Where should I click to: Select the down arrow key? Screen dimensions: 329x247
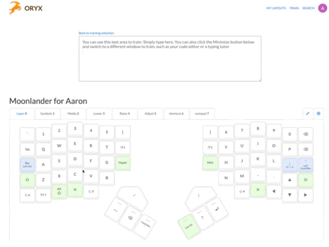[x=289, y=195]
